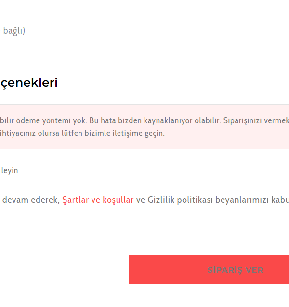289x307 pixels.
Task: Click the "kleyin" label text
Action: tap(9, 171)
